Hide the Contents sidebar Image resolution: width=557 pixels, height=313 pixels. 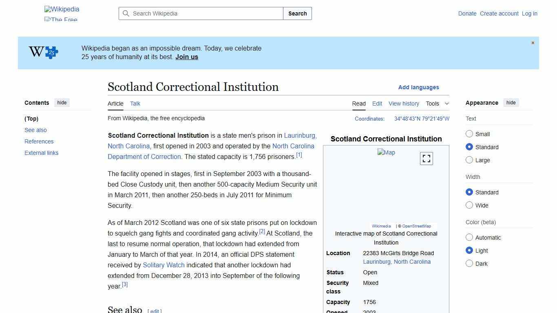pyautogui.click(x=62, y=103)
